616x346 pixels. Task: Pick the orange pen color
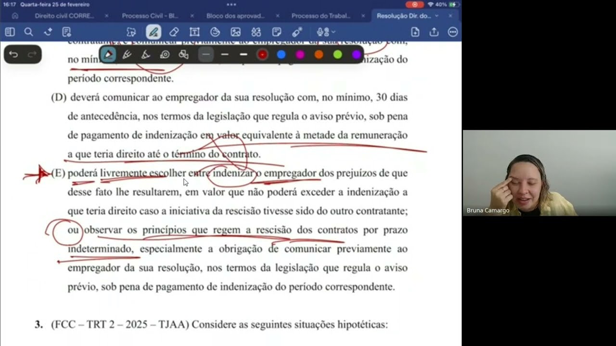(x=319, y=54)
